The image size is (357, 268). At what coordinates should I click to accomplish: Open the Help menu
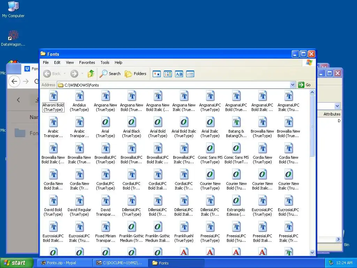click(119, 62)
